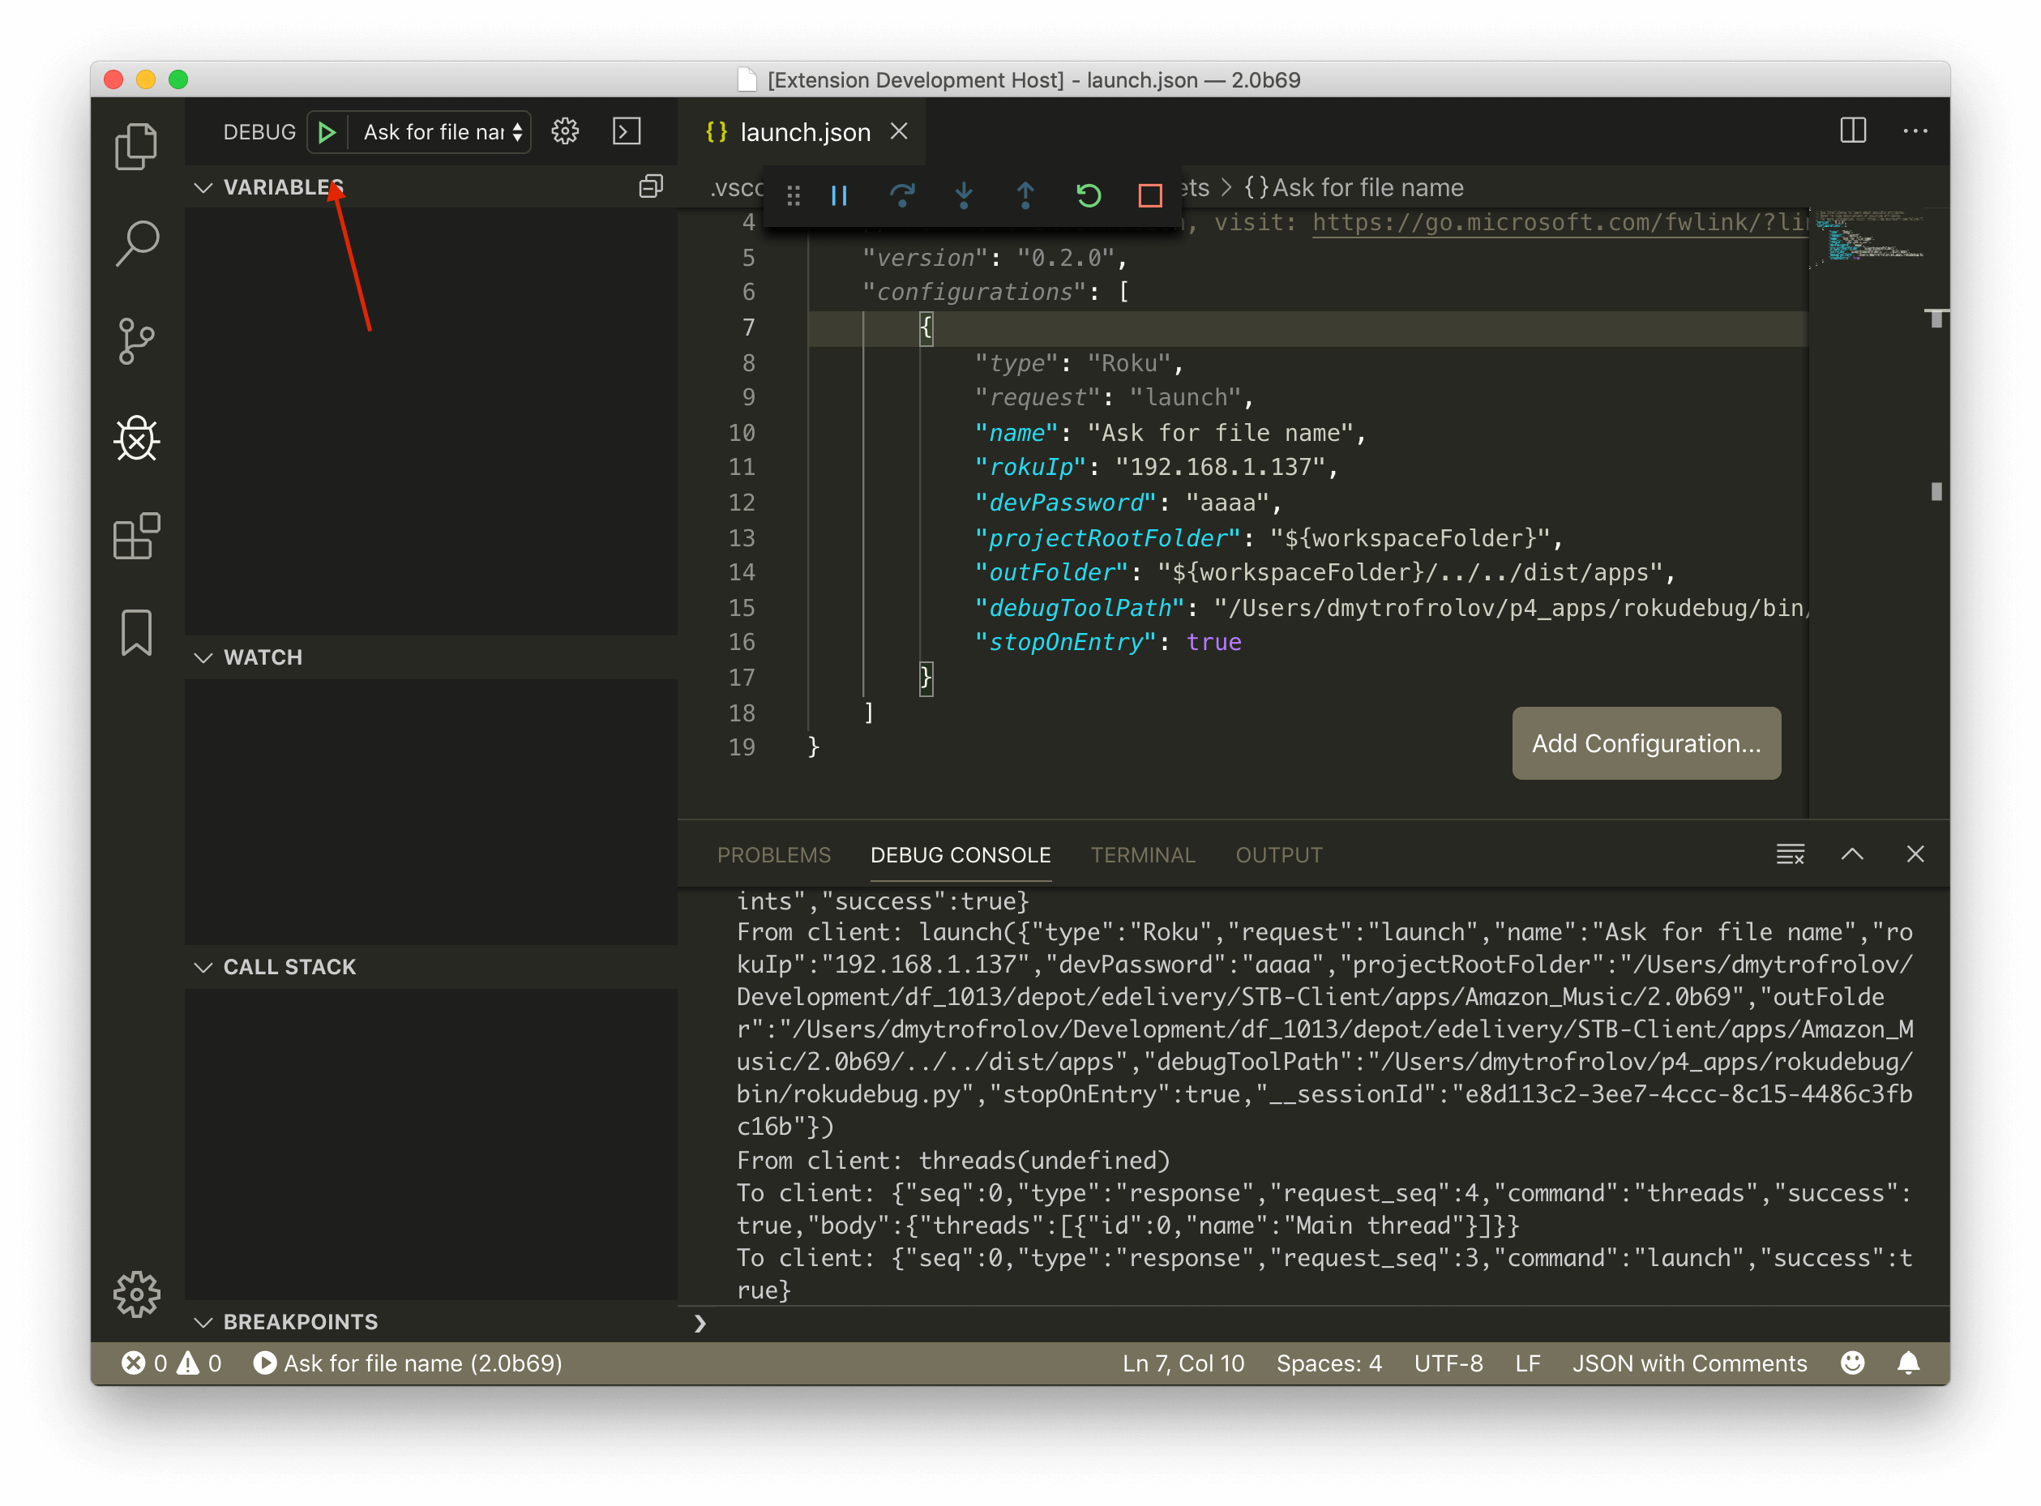The width and height of the screenshot is (2041, 1506).
Task: Expand the Breakpoints section
Action: (x=203, y=1322)
